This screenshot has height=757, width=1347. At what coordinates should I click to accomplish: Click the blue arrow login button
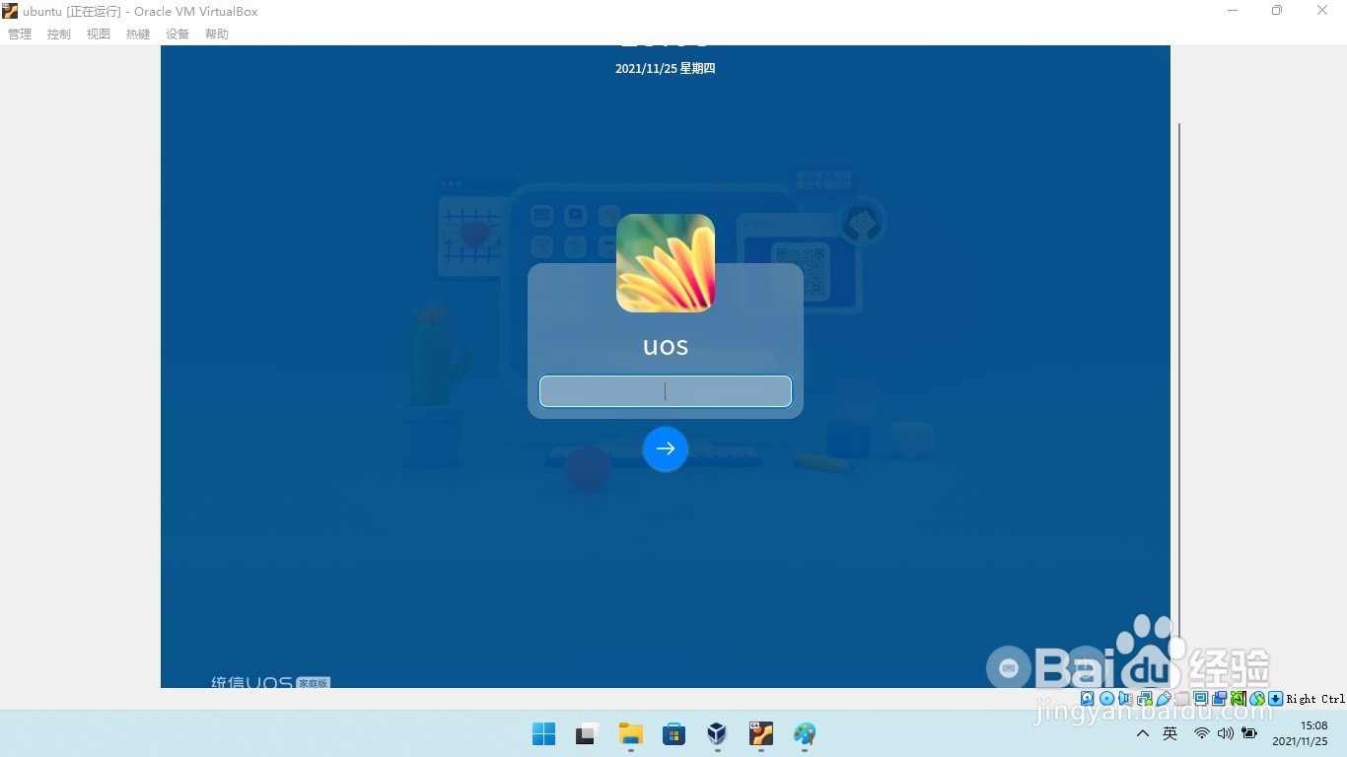coord(666,448)
